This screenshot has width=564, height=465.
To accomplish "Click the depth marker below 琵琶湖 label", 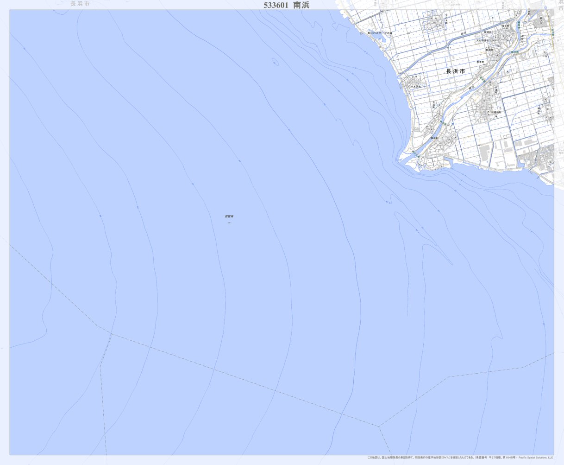I will pos(229,223).
